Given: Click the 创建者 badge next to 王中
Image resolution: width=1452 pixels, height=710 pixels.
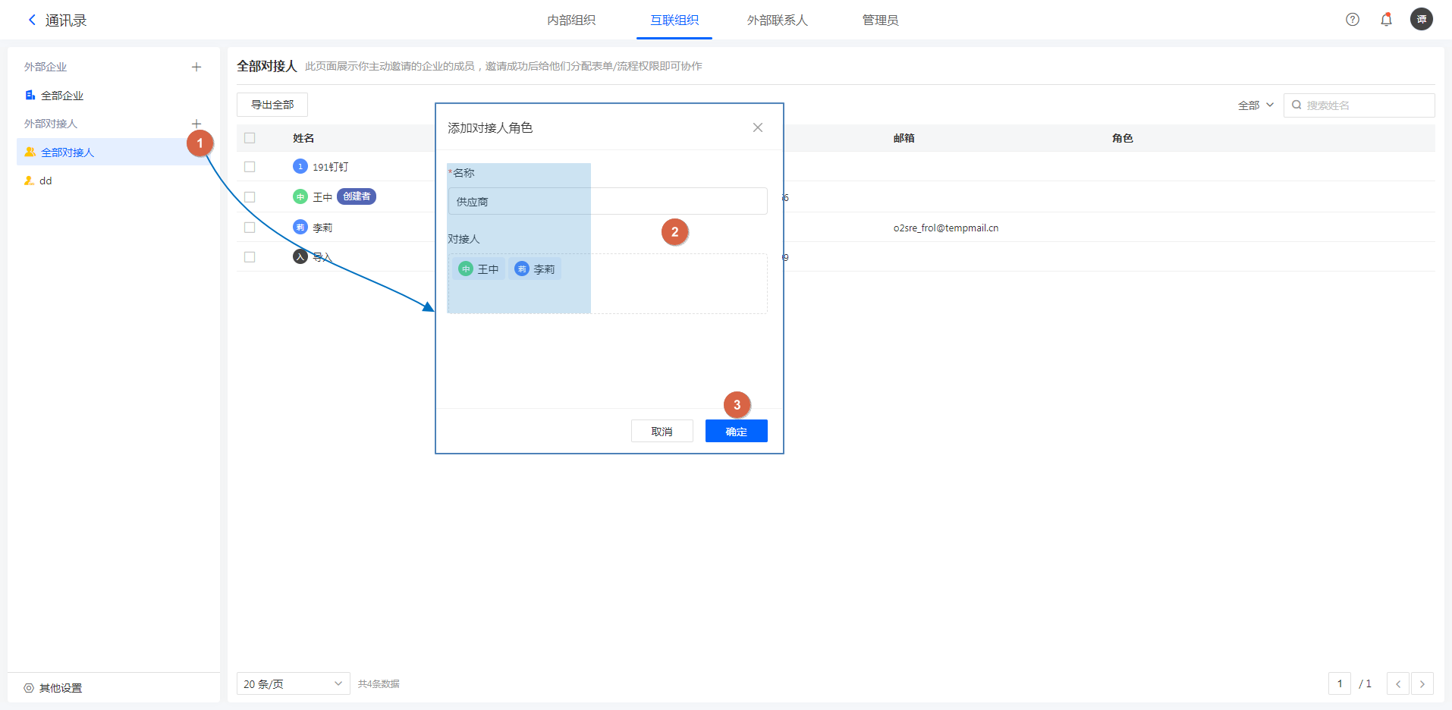Looking at the screenshot, I should pos(357,196).
